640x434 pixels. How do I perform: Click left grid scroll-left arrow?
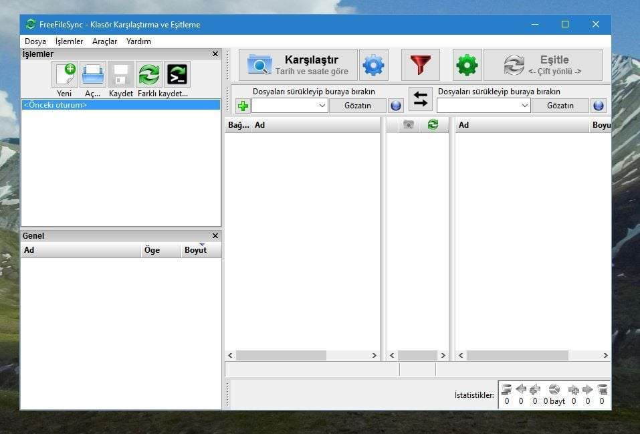pyautogui.click(x=230, y=356)
